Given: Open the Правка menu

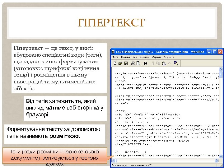Looking at the screenshot, I should pyautogui.click(x=125, y=57).
